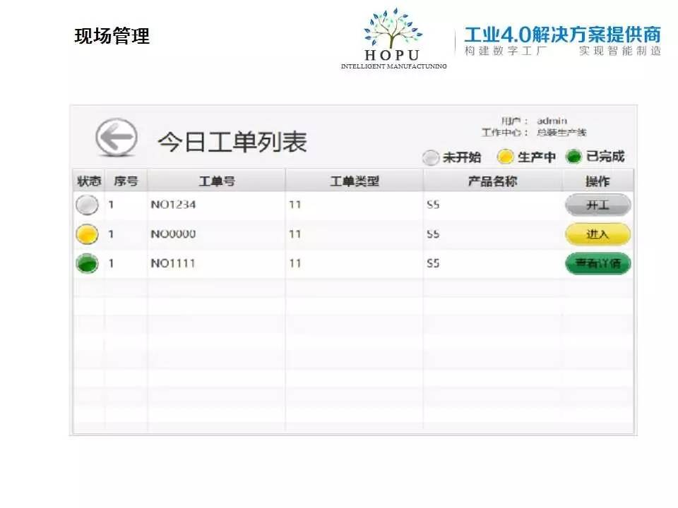
Task: Click the 产品名称 column header
Action: pyautogui.click(x=492, y=181)
